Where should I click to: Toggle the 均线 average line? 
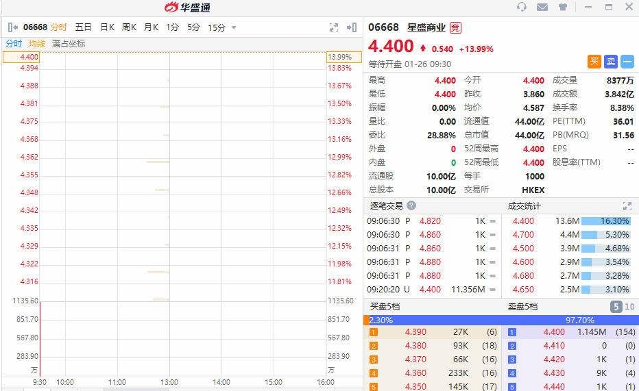tap(36, 44)
